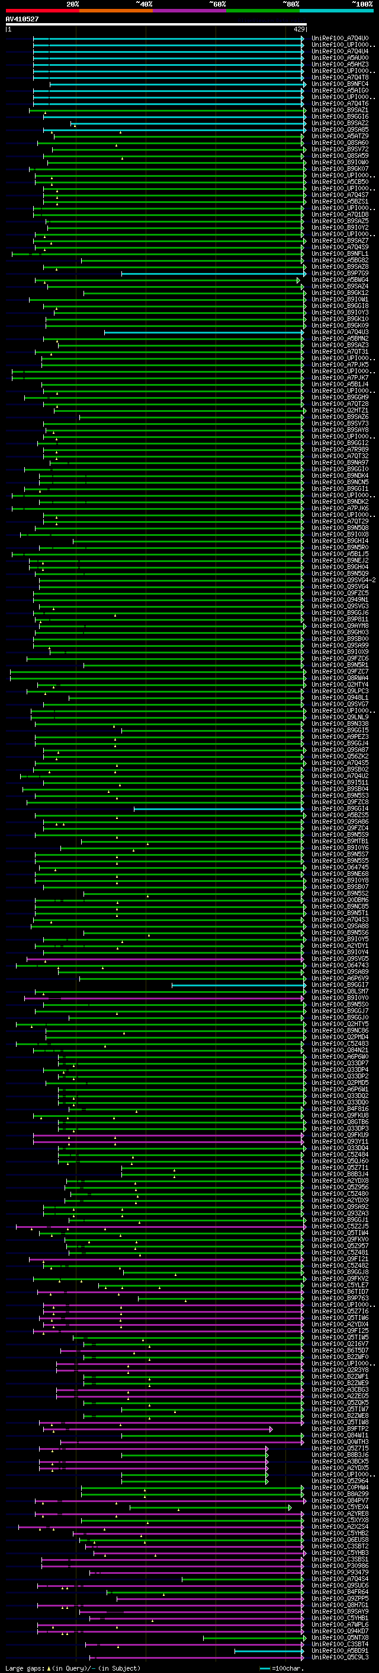Select hit label UniRef100_Q9SVG5

(340, 959)
